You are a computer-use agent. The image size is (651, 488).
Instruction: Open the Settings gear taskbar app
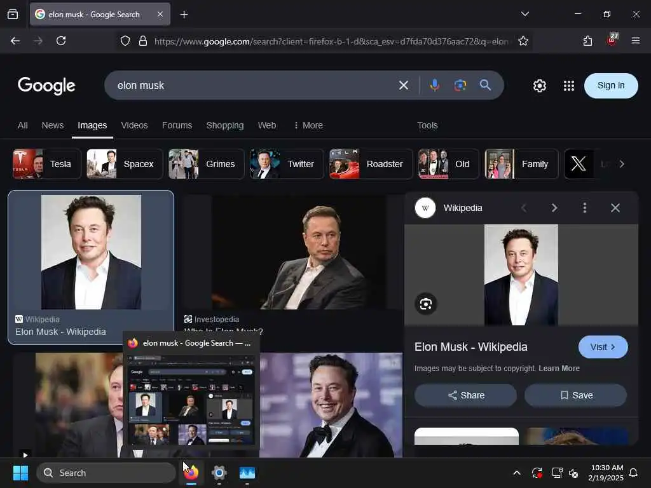[x=219, y=473]
